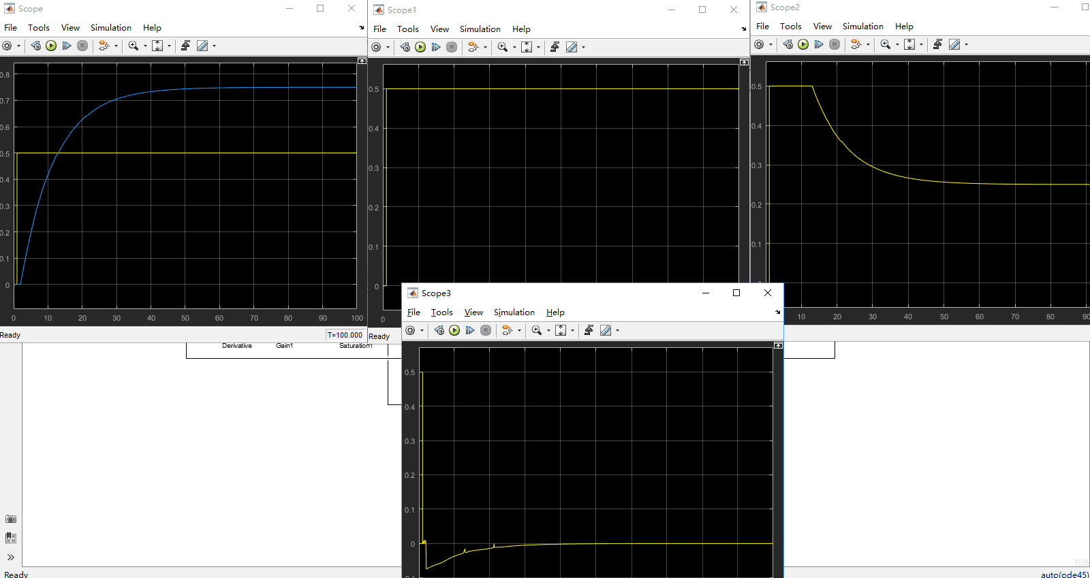1090x578 pixels.
Task: Open Configuration Properties in Scope1
Action: tap(376, 47)
